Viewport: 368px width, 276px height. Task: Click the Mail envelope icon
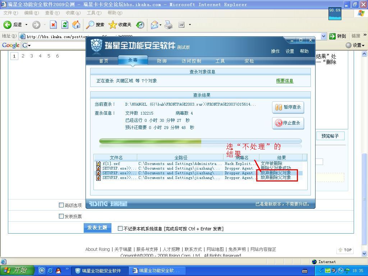pos(154,25)
